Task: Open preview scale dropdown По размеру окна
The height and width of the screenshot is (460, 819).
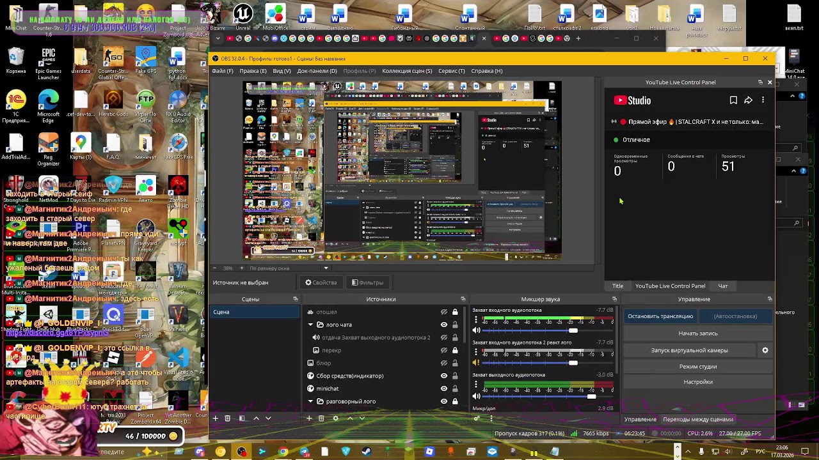Action: click(x=288, y=268)
